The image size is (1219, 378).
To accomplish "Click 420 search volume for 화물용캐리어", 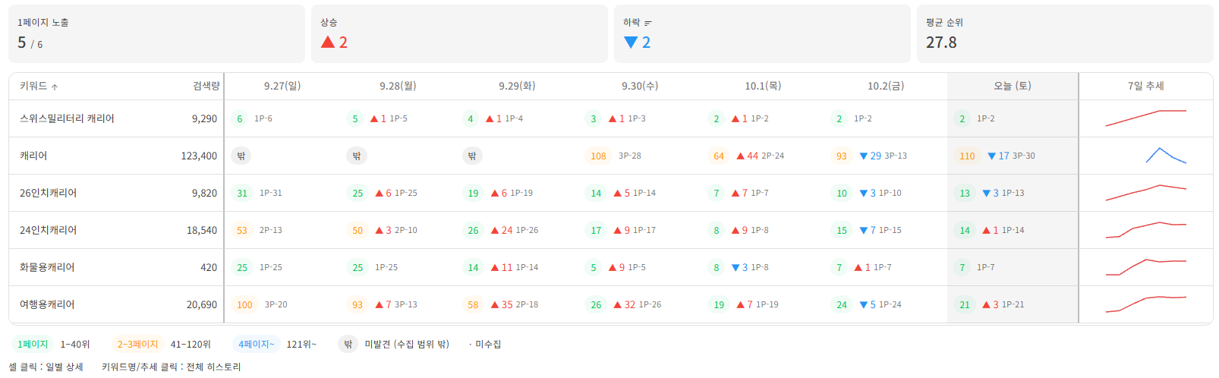I will click(209, 267).
